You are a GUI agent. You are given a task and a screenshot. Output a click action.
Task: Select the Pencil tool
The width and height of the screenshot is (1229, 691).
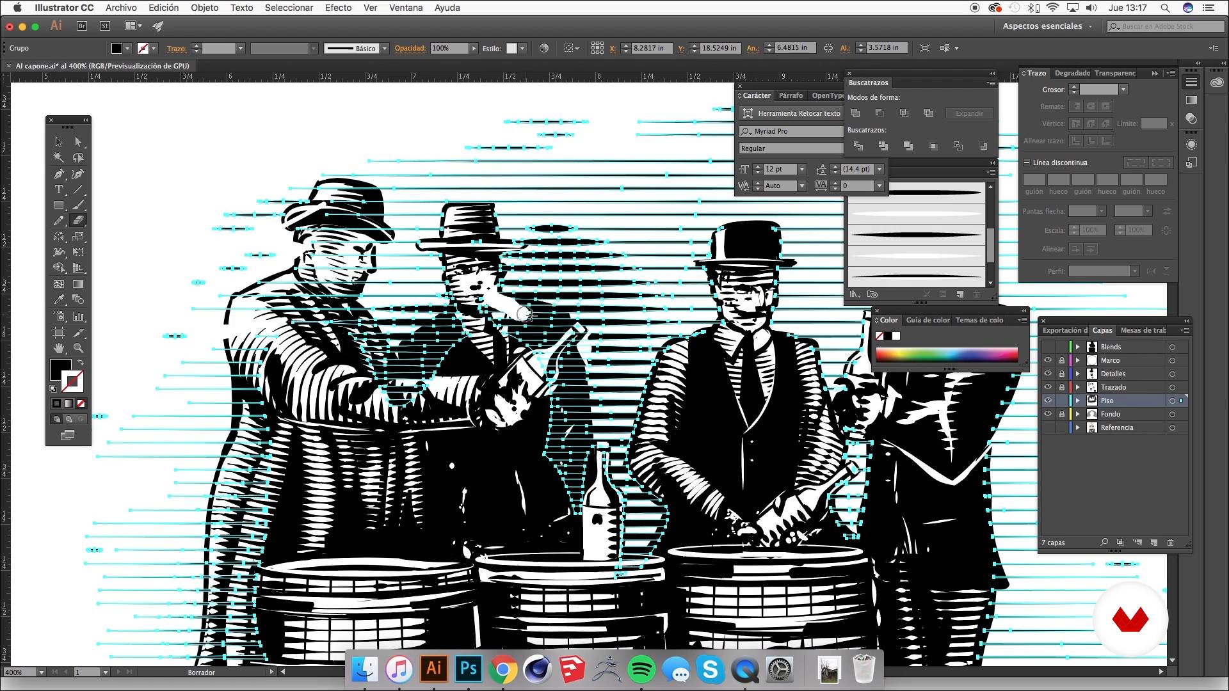[x=59, y=221]
